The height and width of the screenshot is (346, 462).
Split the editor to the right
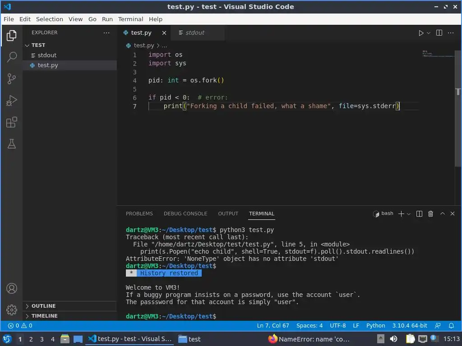[439, 32]
